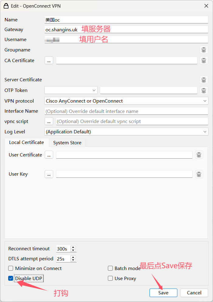Browse for a vpnc script file
Image resolution: width=213 pixels, height=302 pixels.
[x=49, y=121]
